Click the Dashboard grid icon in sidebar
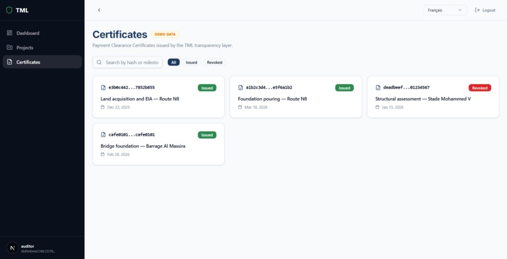 point(9,33)
